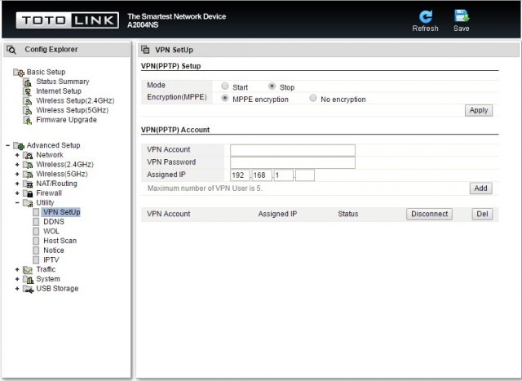Choose the No encryption option
Screen dimensions: 522x381
313,99
